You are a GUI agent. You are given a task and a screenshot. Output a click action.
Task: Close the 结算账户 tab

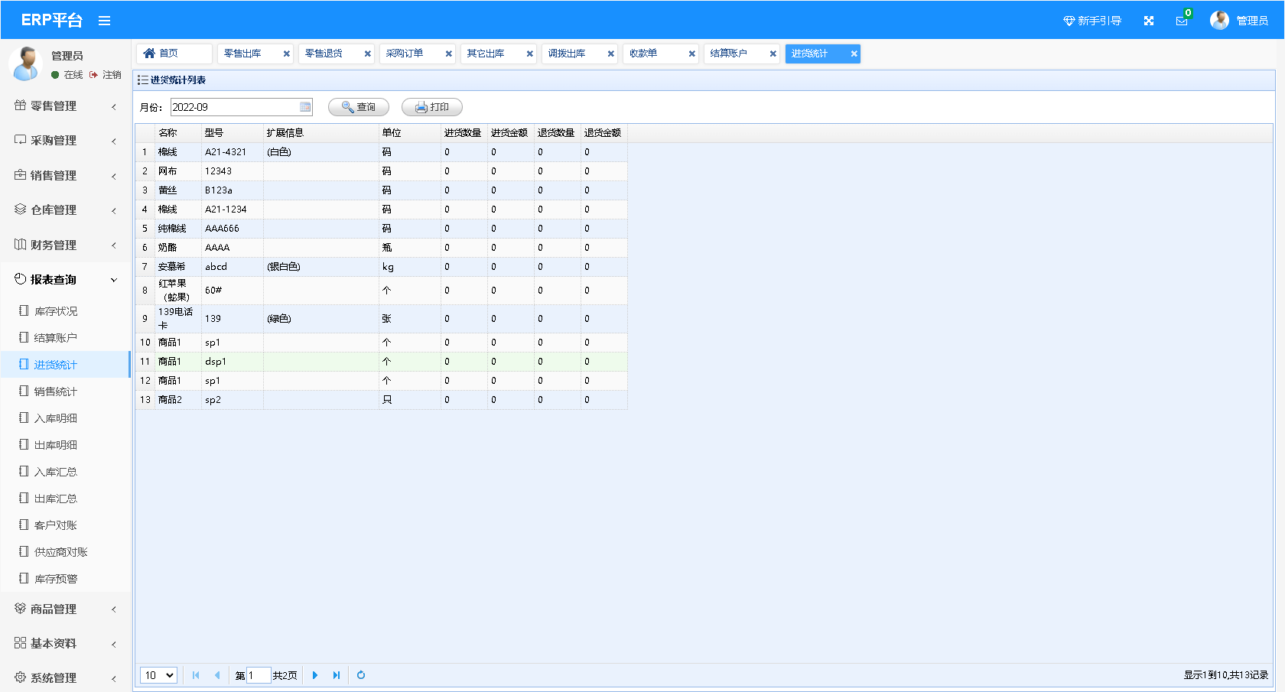point(773,54)
